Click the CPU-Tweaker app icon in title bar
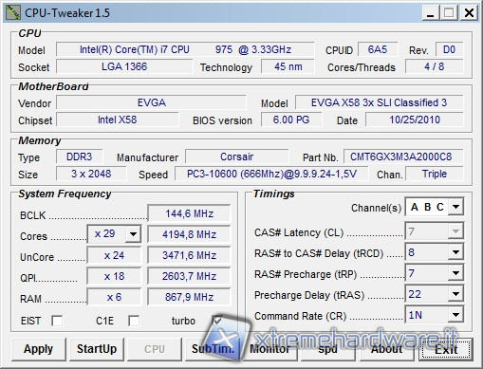 (x=13, y=12)
